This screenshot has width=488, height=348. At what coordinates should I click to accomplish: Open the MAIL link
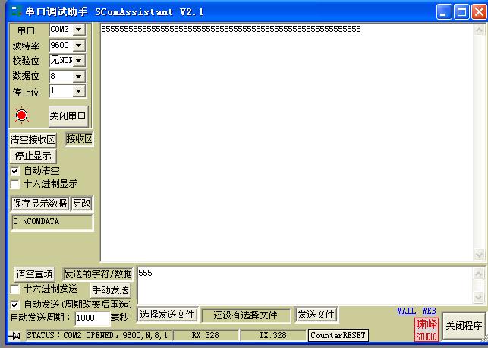(406, 311)
